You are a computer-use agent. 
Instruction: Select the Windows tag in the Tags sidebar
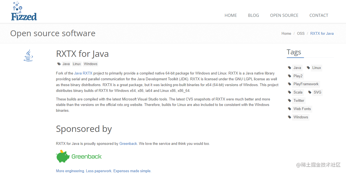coord(301,117)
